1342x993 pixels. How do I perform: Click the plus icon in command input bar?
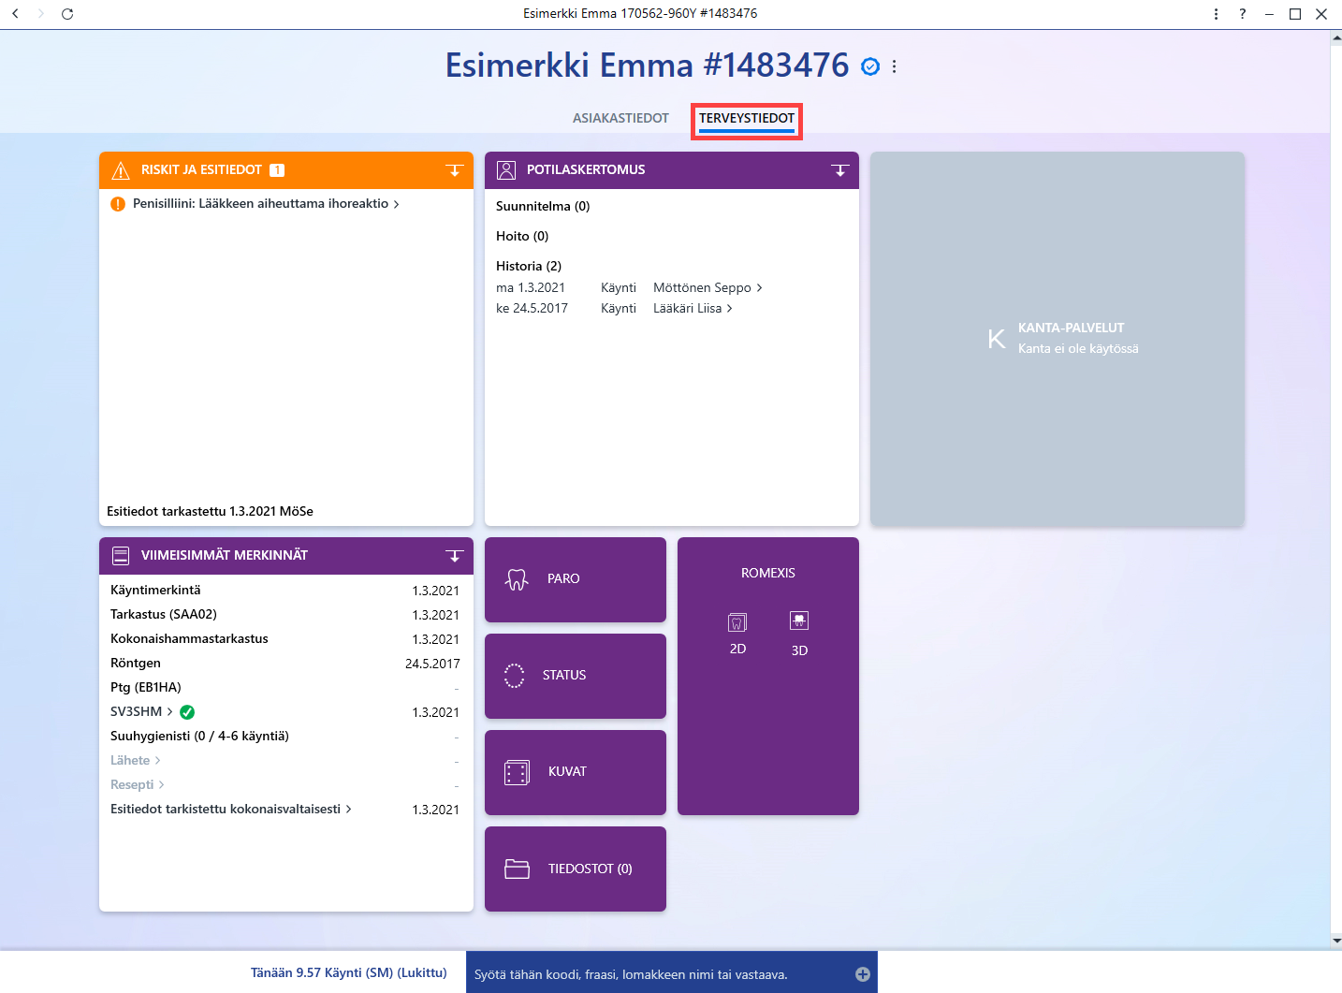coord(863,974)
